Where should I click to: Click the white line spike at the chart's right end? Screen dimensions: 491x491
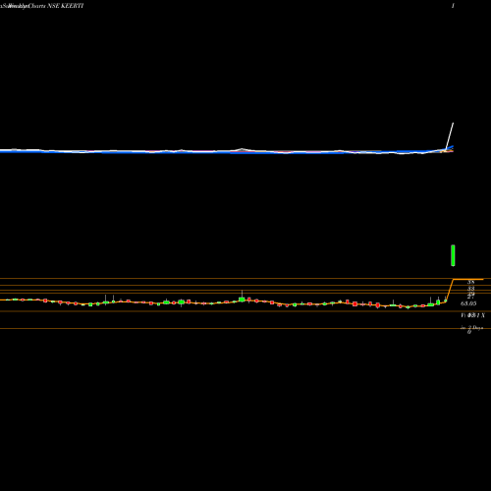click(x=450, y=136)
